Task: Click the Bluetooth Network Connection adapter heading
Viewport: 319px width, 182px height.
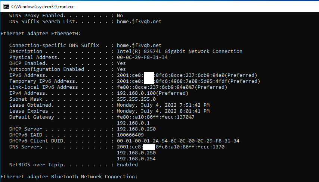Action: [x=69, y=177]
